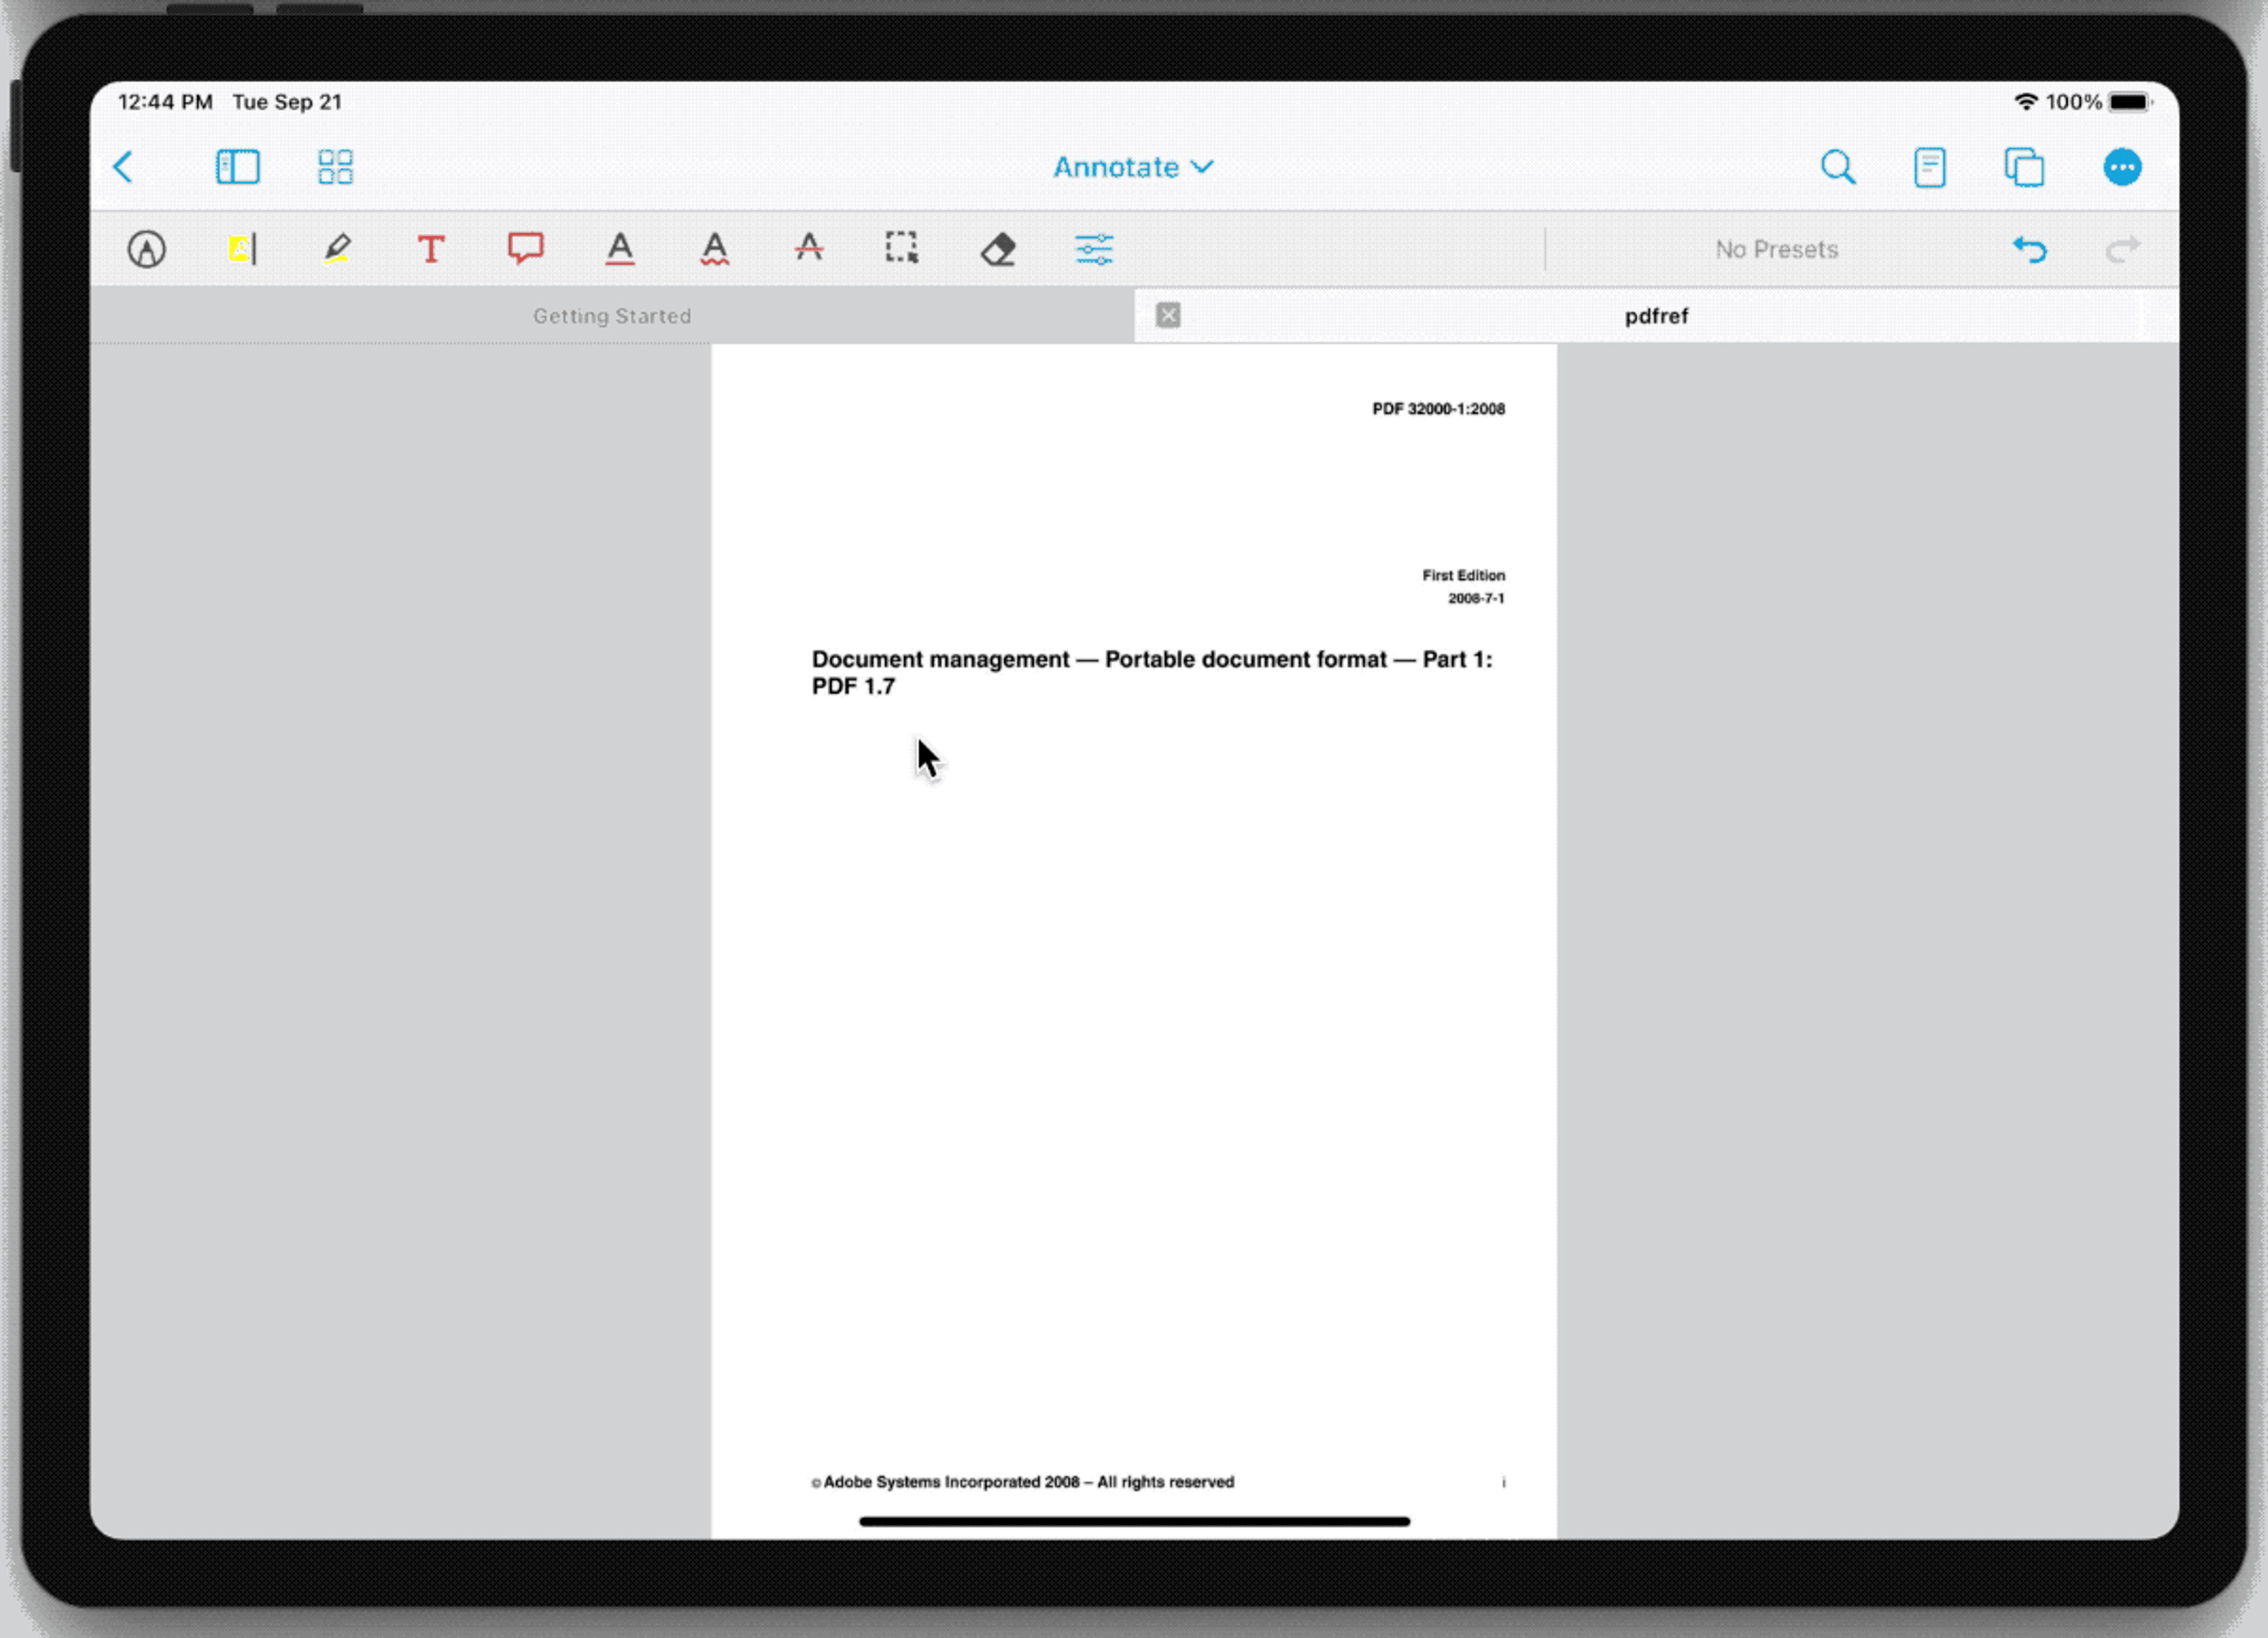Select the strikethrough text tool

pos(809,248)
